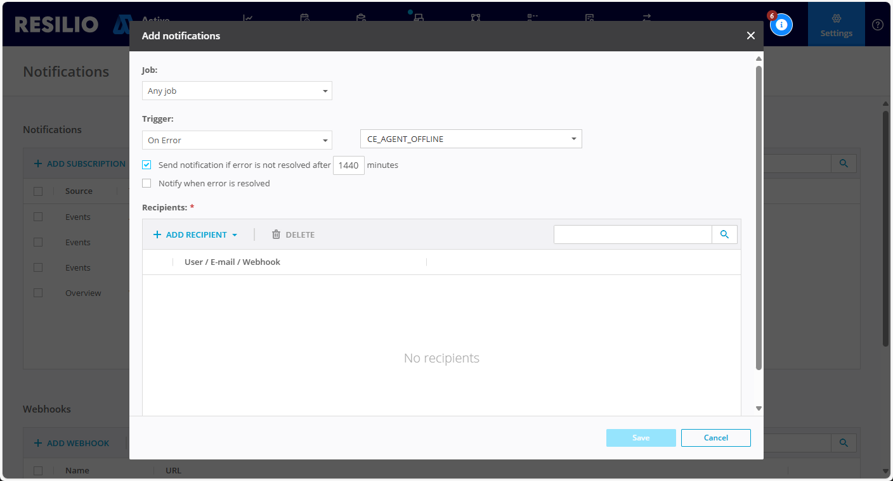Screen dimensions: 893x481
Task: Close the Add notifications dialog
Action: pos(750,35)
